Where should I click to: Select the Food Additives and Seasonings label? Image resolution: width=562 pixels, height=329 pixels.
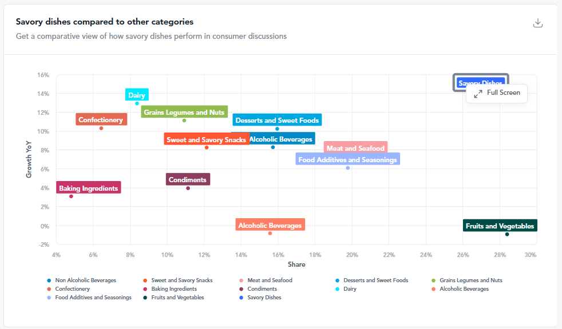[347, 159]
